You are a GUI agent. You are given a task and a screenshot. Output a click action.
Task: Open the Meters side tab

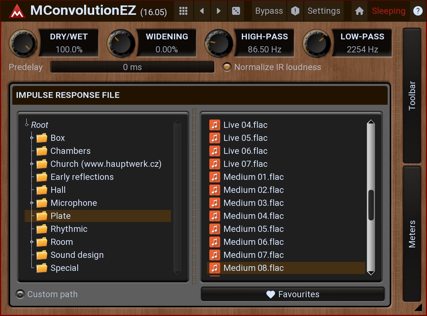pyautogui.click(x=412, y=234)
